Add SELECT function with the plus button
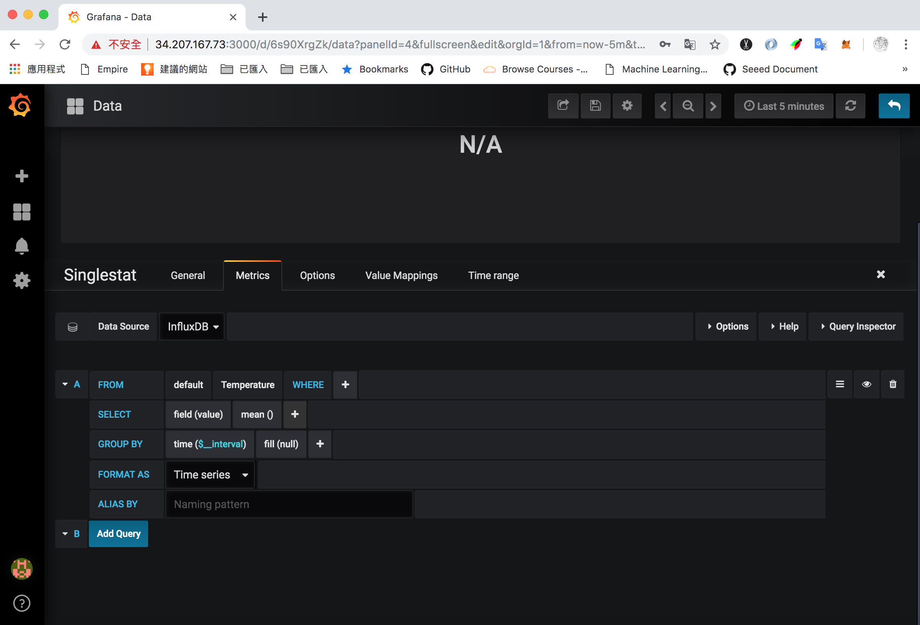The width and height of the screenshot is (920, 625). click(295, 414)
